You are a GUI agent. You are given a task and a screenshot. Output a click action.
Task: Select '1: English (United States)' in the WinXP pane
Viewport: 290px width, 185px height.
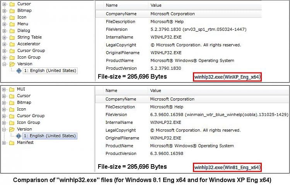(50, 71)
